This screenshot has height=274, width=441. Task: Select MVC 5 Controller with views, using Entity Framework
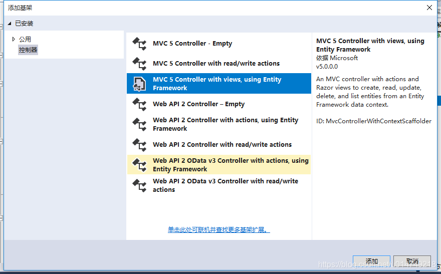(x=219, y=84)
